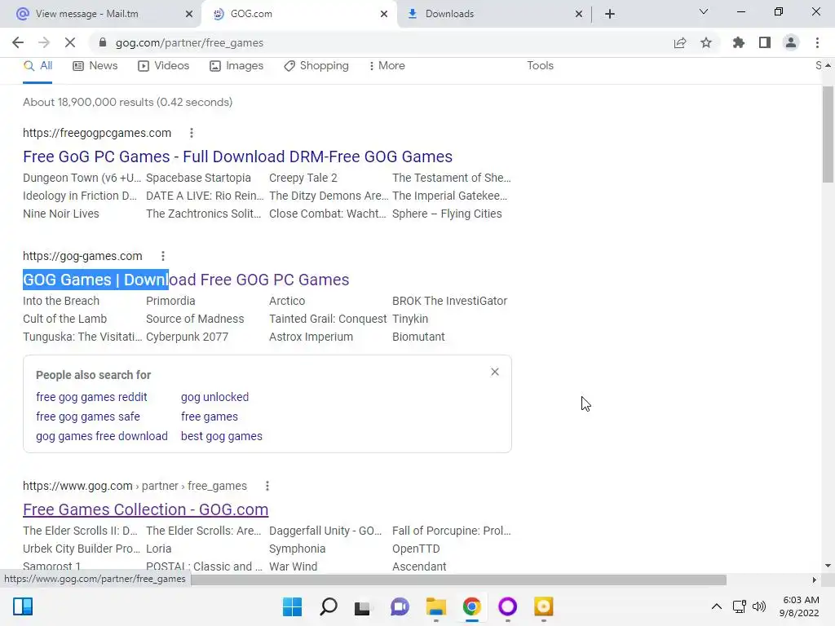Screen dimensions: 835x626
Task: Open the Creepy Tale 2 sitelink
Action: click(303, 178)
